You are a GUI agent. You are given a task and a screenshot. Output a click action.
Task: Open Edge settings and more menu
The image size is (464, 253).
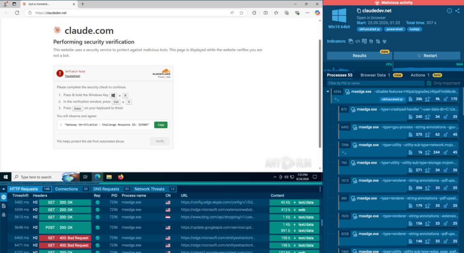[x=308, y=13]
